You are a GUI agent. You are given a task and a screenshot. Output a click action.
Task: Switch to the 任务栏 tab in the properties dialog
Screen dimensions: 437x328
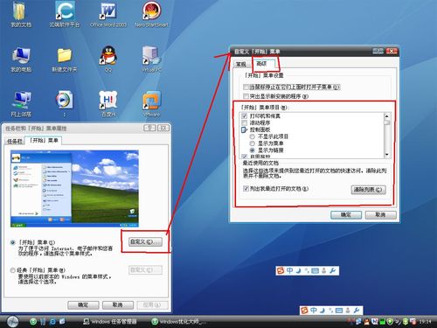15,141
